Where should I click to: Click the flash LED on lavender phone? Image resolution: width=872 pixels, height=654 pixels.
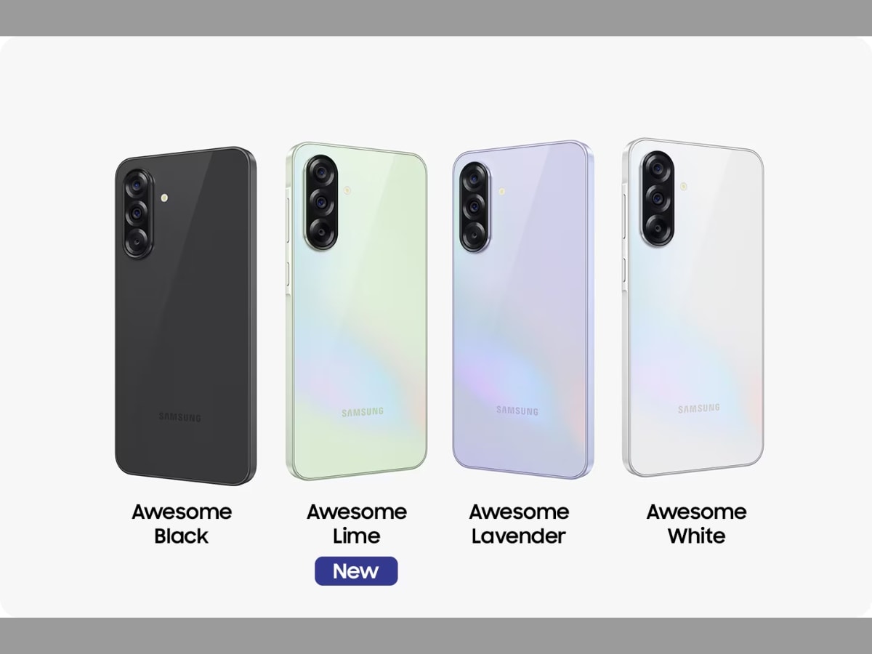pyautogui.click(x=501, y=192)
